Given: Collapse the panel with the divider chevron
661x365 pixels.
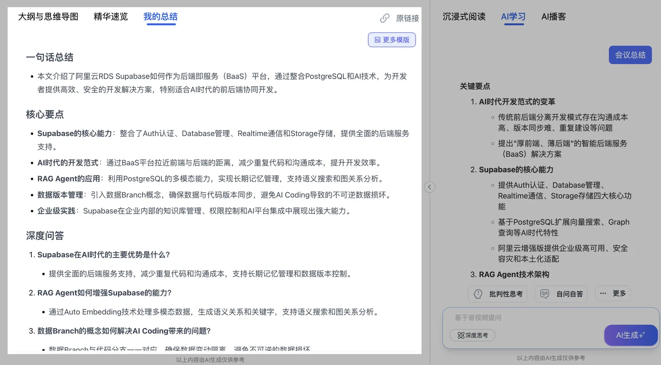Looking at the screenshot, I should click(x=429, y=187).
